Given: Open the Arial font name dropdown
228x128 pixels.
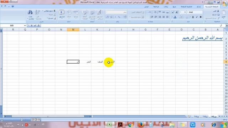Looking at the screenshot, I should coord(188,12).
